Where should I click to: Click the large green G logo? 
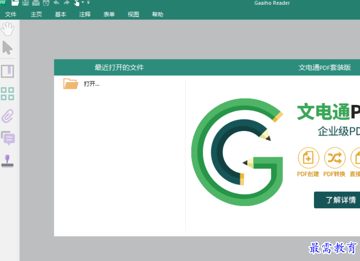237,152
